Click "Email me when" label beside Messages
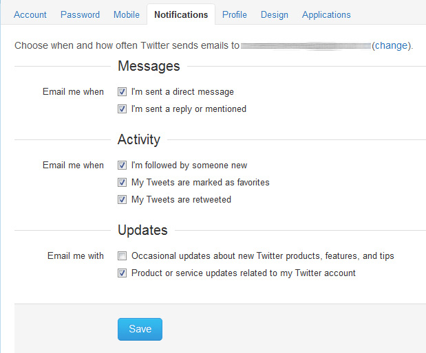Image resolution: width=426 pixels, height=353 pixels. (x=73, y=91)
